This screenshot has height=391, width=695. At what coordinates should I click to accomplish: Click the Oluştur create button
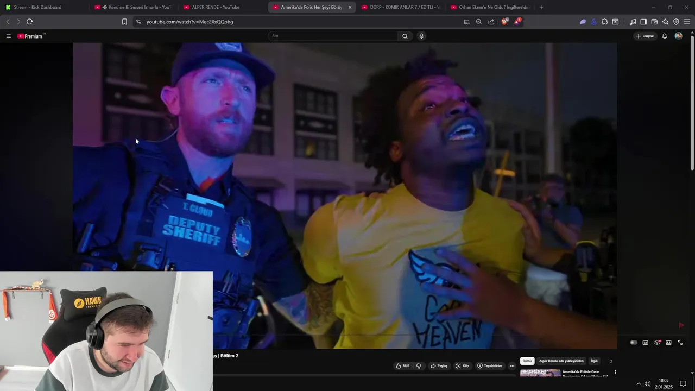(645, 36)
